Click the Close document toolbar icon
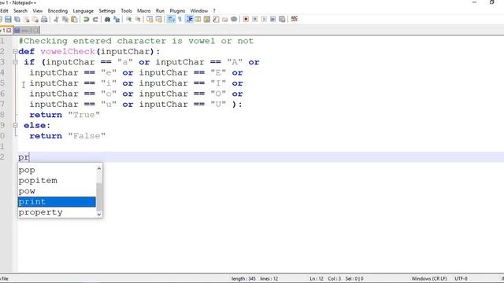Image resolution: width=504 pixels, height=283 pixels. tap(26, 19)
